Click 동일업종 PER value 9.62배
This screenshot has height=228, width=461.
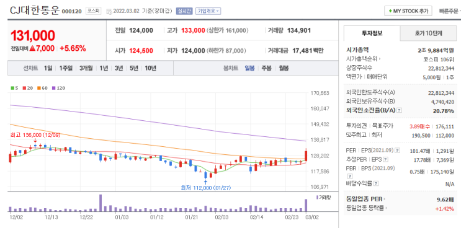click(445, 199)
